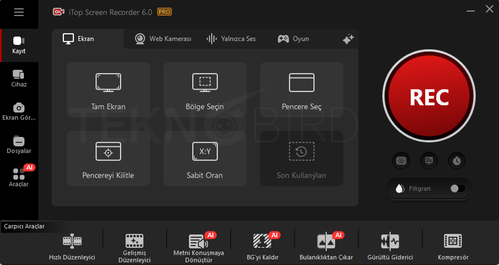Screen dimensions: 499x265
Task: Open the Dosyalar folder section
Action: (x=19, y=145)
